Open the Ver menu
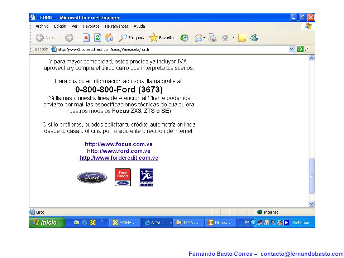This screenshot has height=258, width=344. coord(75,26)
